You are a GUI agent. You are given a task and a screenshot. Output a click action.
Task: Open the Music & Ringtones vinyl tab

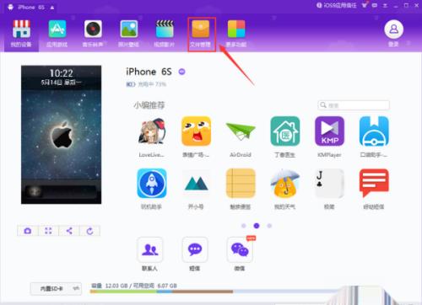(x=93, y=33)
